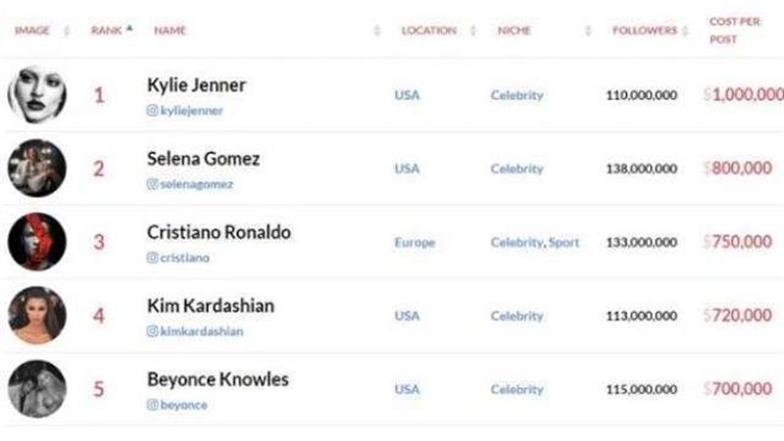Sort using the Name column arrows
This screenshot has width=784, height=441.
(x=377, y=31)
